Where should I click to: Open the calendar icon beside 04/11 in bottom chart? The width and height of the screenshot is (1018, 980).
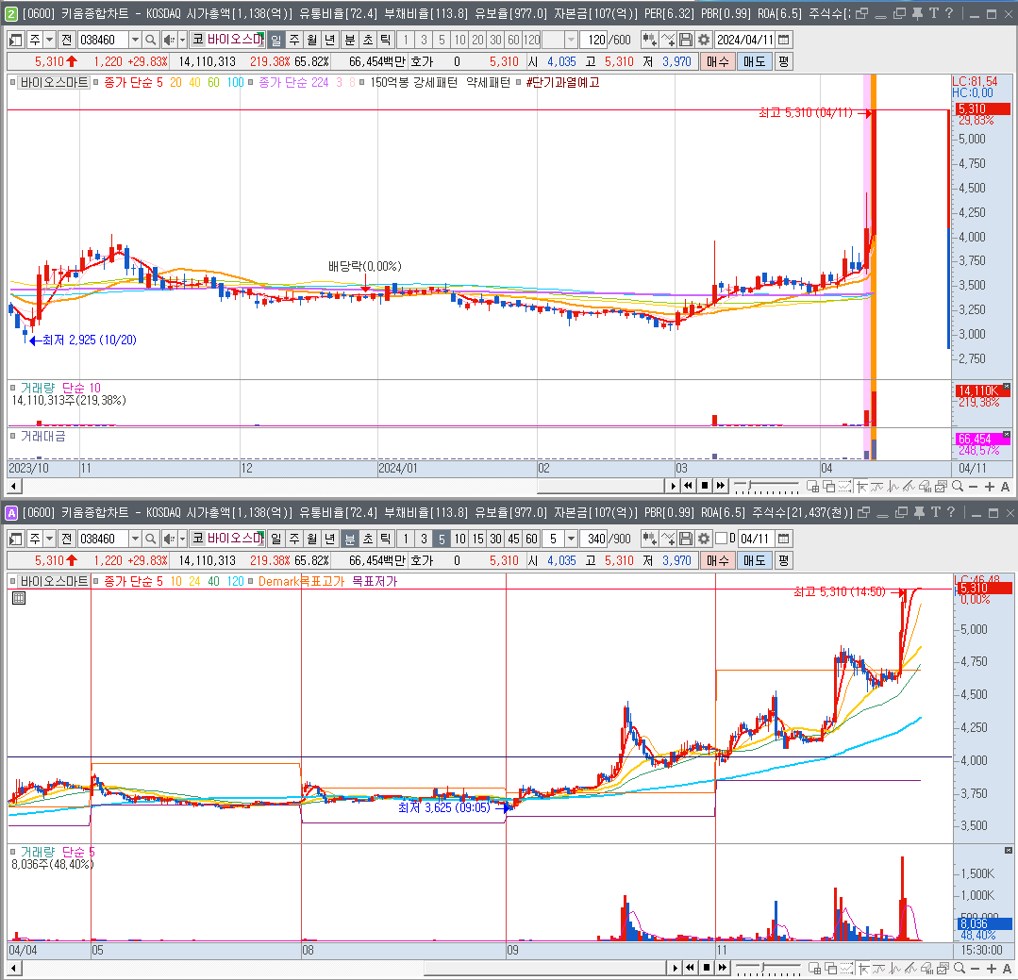click(x=784, y=539)
